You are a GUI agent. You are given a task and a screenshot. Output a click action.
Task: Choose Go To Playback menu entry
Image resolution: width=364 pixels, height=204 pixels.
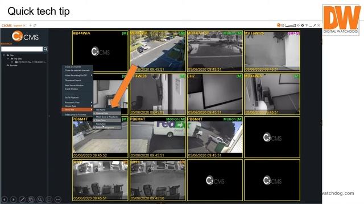[72, 97]
